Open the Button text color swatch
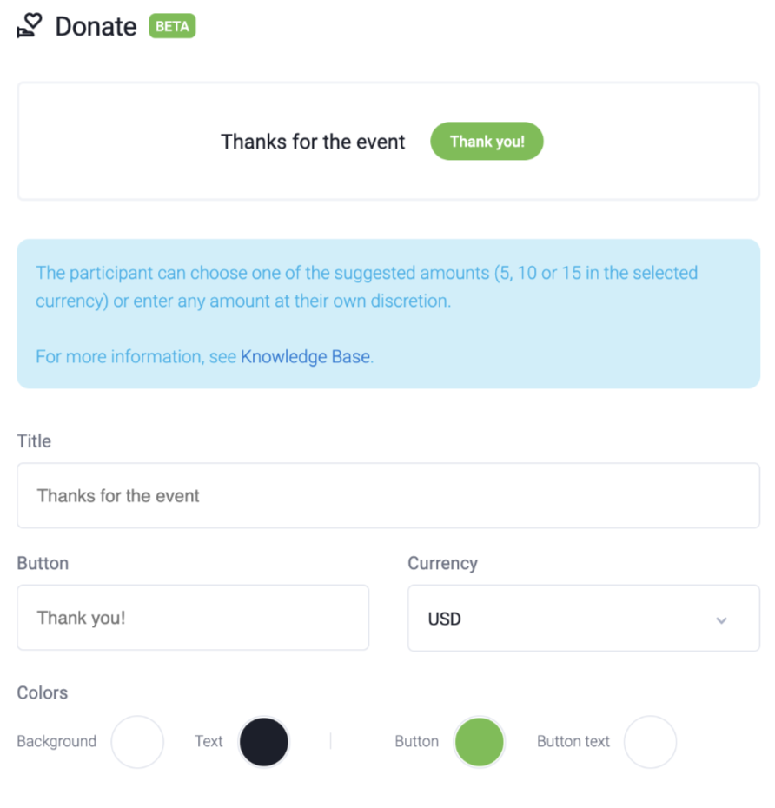Screen dimensions: 775x808 (x=650, y=742)
